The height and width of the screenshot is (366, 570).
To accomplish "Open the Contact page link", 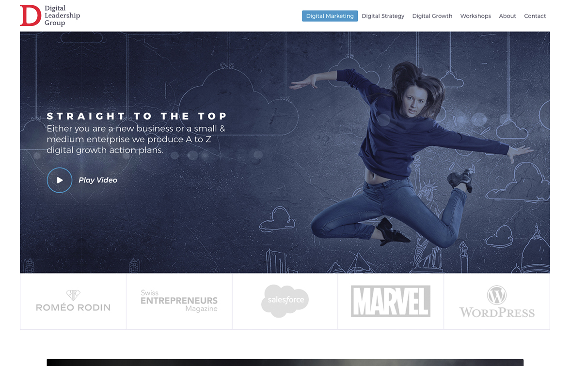I will pos(535,16).
